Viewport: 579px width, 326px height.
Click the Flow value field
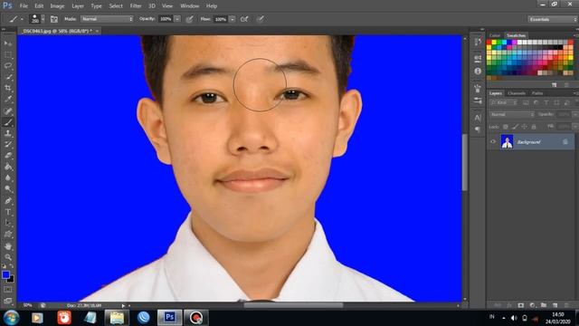click(221, 19)
